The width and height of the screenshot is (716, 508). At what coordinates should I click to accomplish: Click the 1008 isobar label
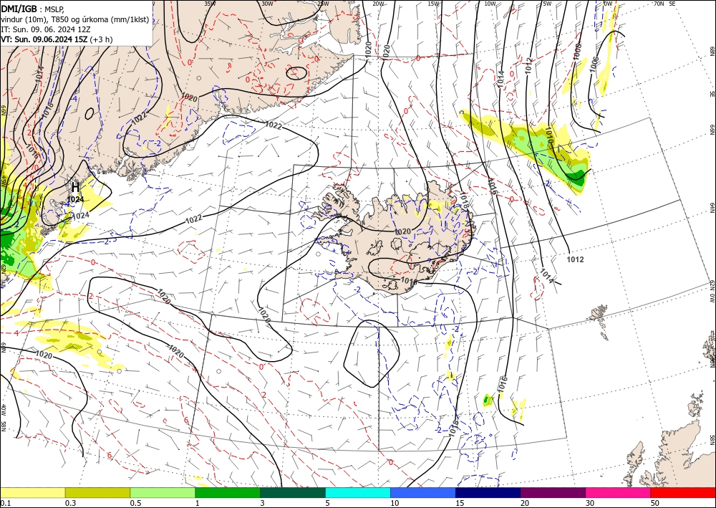pos(577,51)
